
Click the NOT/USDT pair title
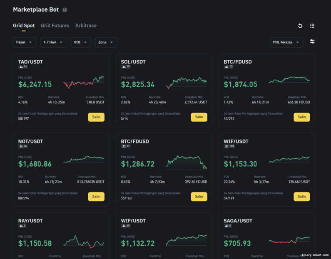[31, 141]
